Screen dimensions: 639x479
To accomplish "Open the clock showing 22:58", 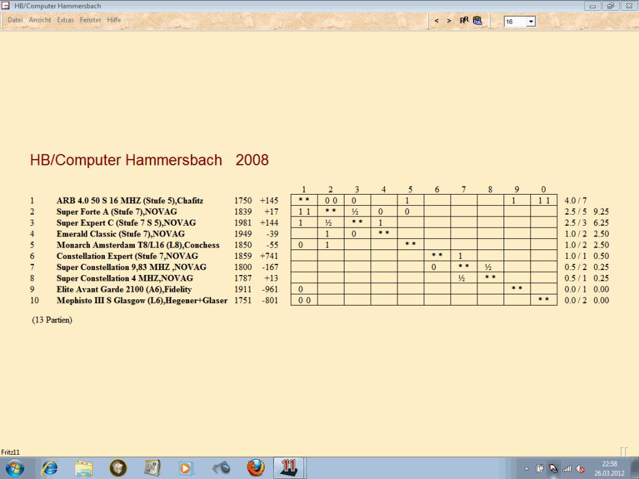I will click(x=609, y=468).
